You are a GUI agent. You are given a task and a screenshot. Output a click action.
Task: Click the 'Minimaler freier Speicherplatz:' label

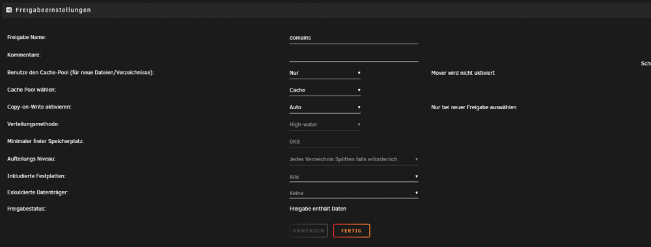46,141
